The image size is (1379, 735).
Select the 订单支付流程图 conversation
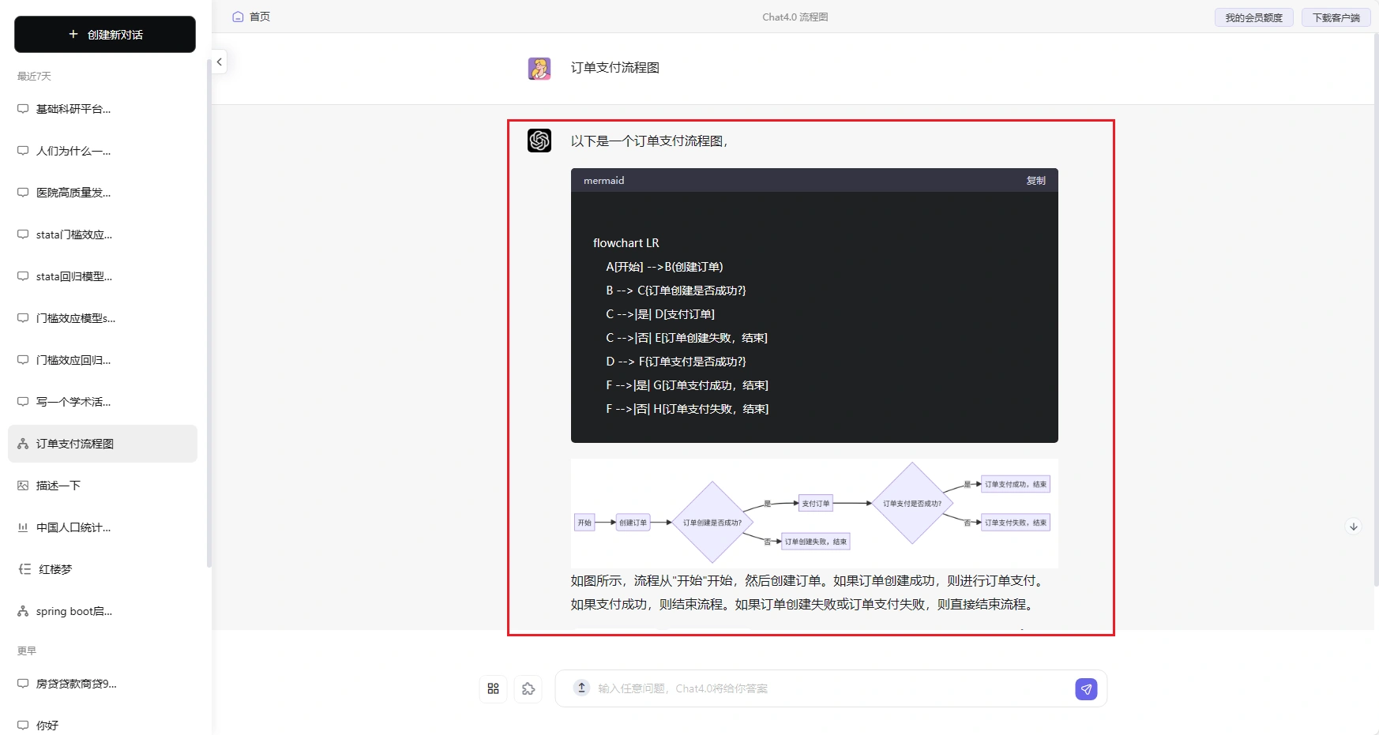(103, 444)
